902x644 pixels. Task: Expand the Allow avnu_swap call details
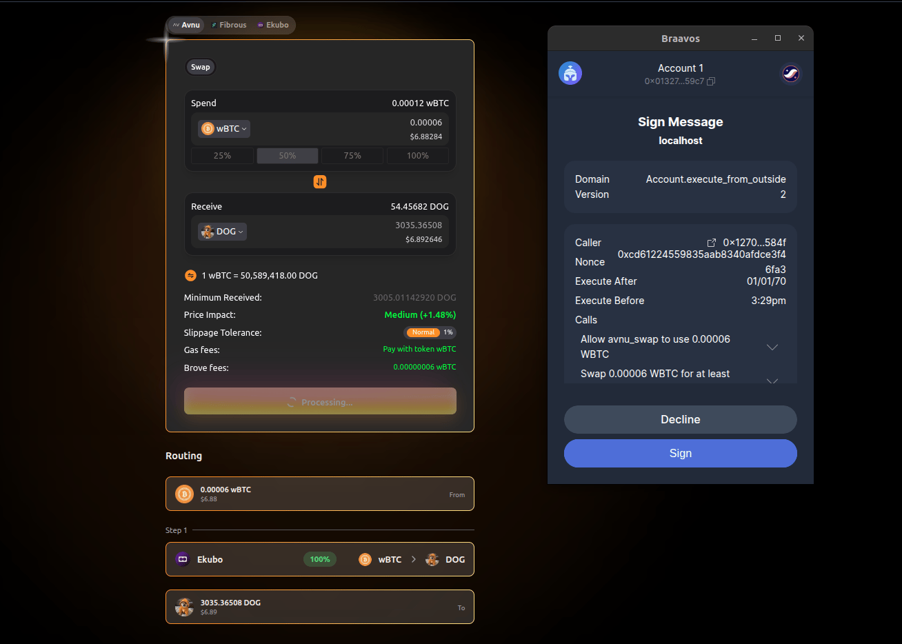(x=772, y=347)
